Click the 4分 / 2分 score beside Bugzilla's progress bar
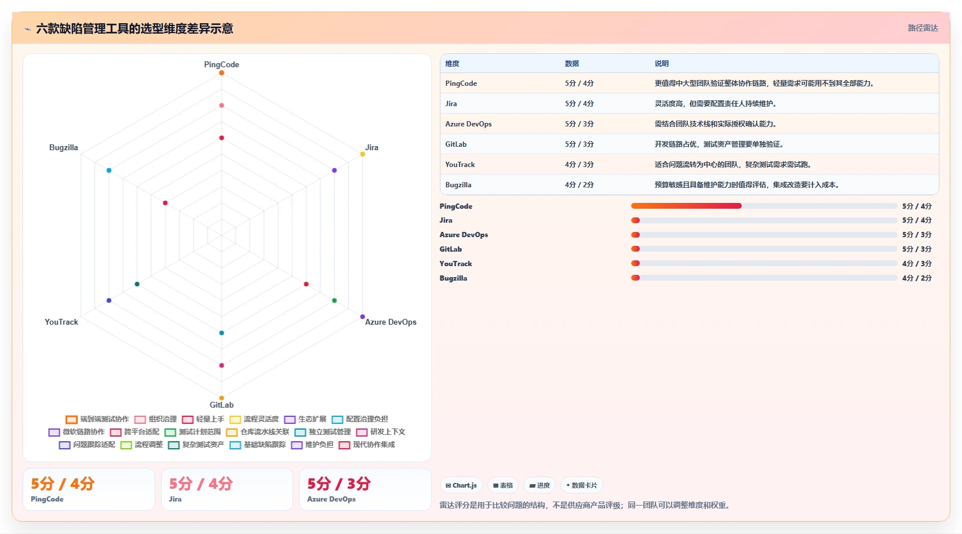 (x=917, y=278)
